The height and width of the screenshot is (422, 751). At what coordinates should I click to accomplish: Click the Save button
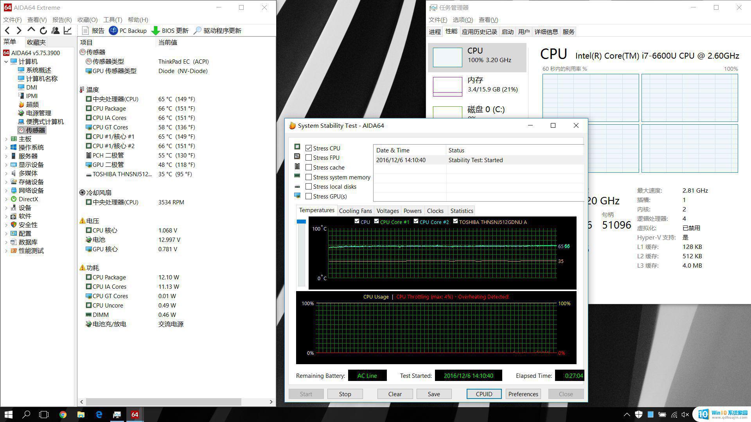pyautogui.click(x=434, y=394)
